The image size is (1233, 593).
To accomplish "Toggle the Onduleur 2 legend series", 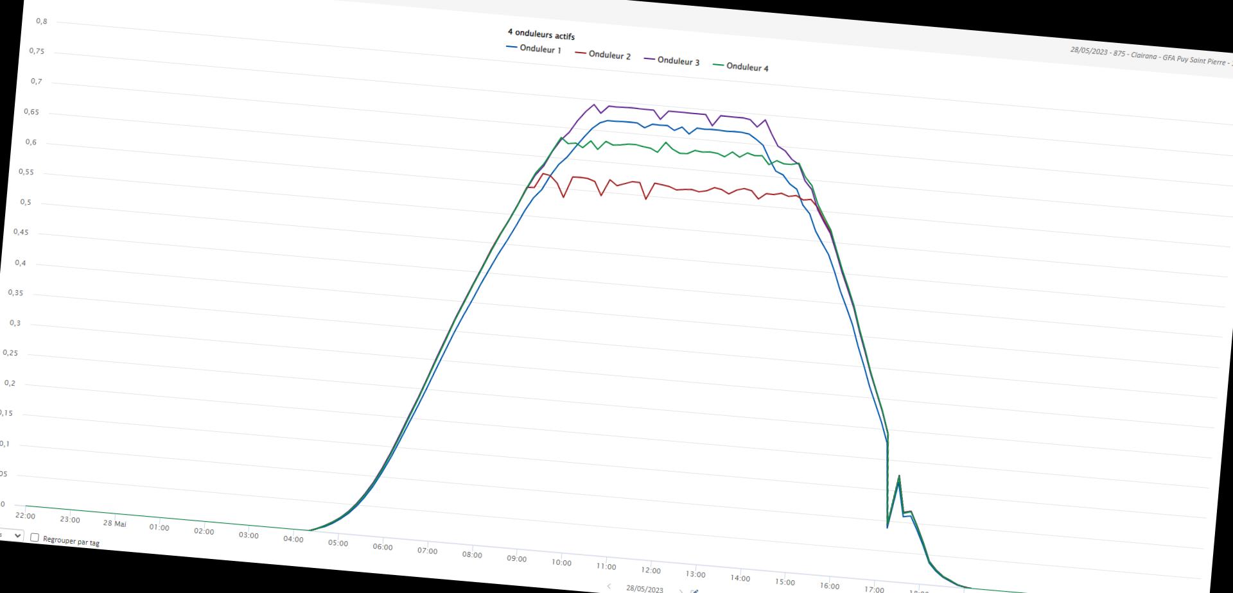I will pos(602,55).
